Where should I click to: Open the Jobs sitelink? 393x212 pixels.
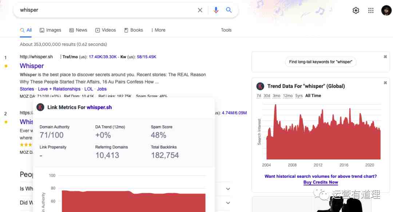[x=102, y=89]
